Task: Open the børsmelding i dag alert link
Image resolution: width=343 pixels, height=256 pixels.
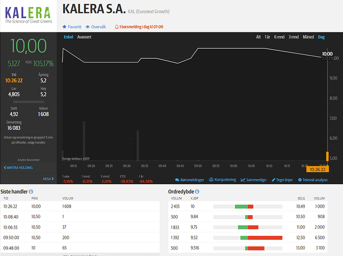Action: point(141,27)
